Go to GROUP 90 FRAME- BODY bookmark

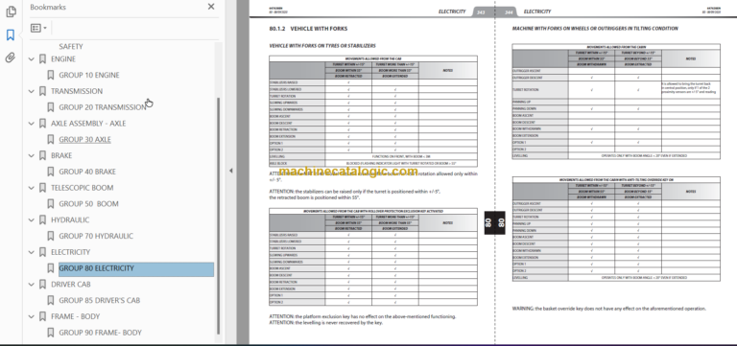pos(100,333)
